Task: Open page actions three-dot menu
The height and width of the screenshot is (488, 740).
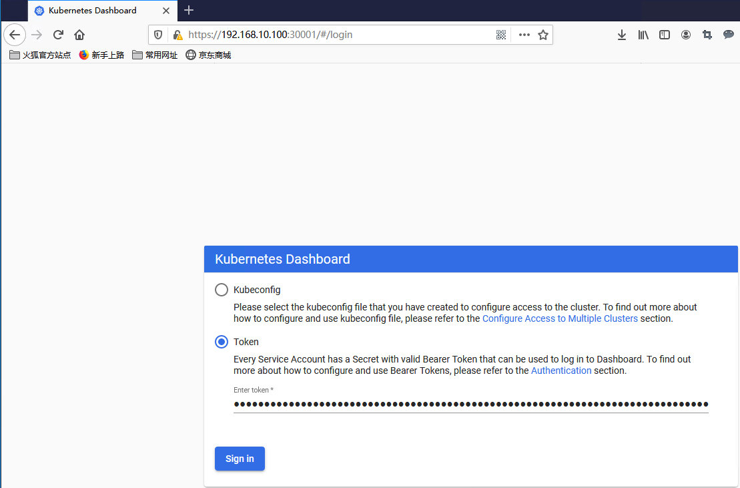Action: (524, 35)
